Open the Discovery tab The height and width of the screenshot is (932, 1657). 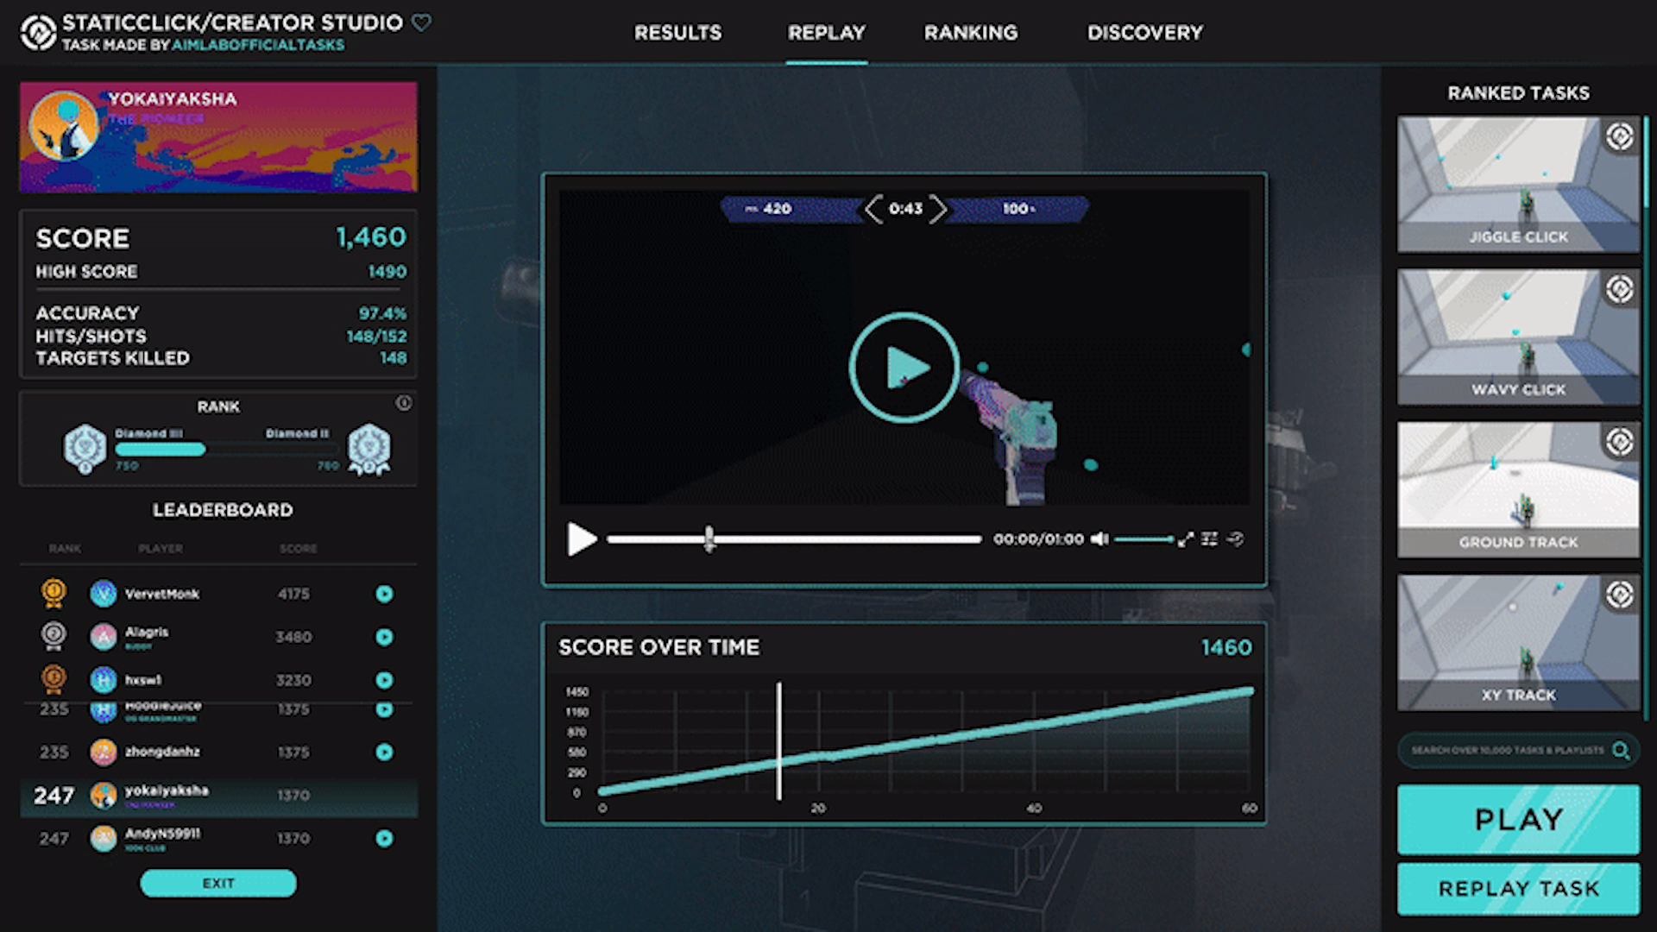point(1144,33)
